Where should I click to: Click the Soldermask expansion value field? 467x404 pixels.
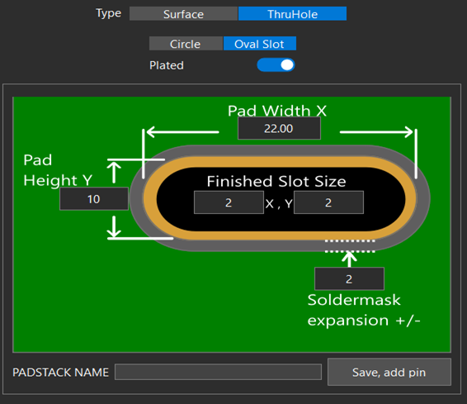pos(349,278)
